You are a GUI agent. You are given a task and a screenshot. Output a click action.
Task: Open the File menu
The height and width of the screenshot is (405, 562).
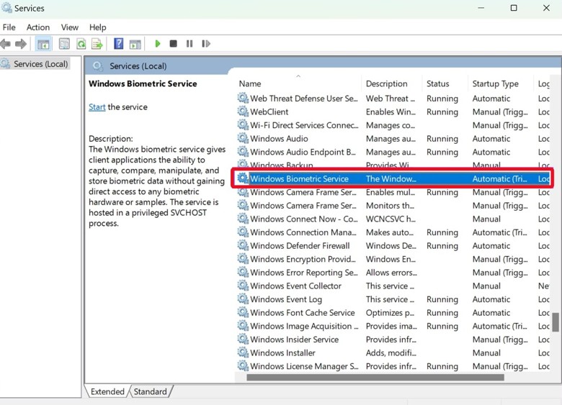tap(9, 27)
